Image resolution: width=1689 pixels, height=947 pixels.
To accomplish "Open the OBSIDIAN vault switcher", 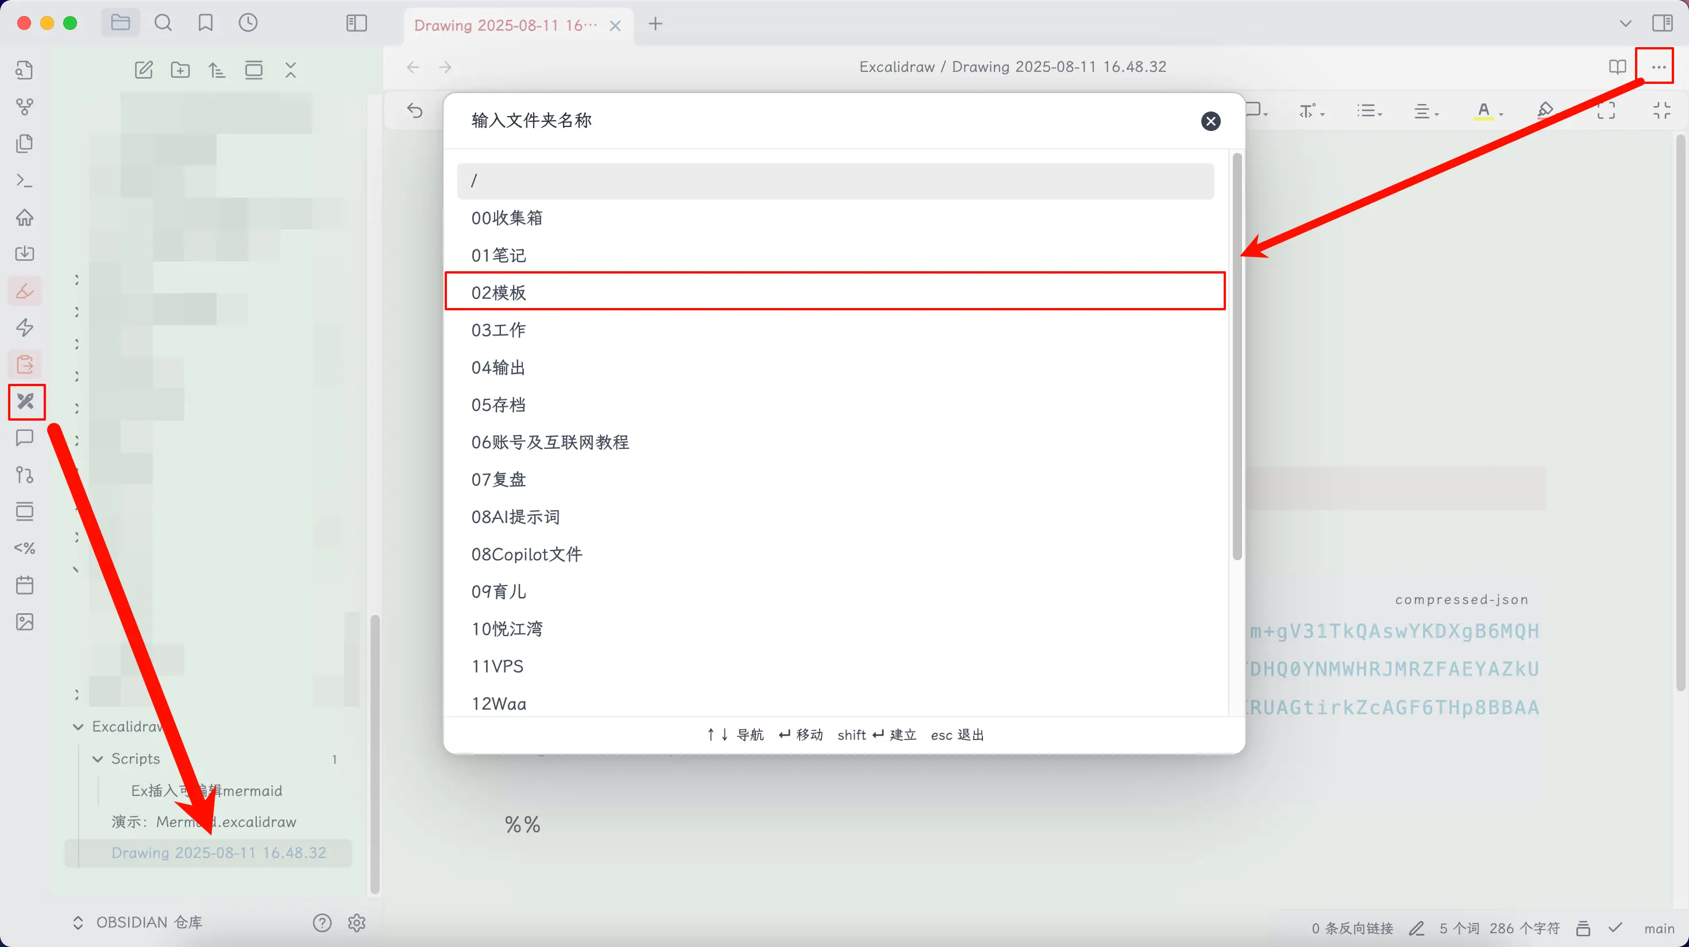I will pos(138,923).
